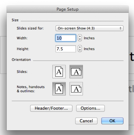Cancel the Page Setup dialog
Image resolution: width=134 pixels, height=135 pixels.
point(86,121)
